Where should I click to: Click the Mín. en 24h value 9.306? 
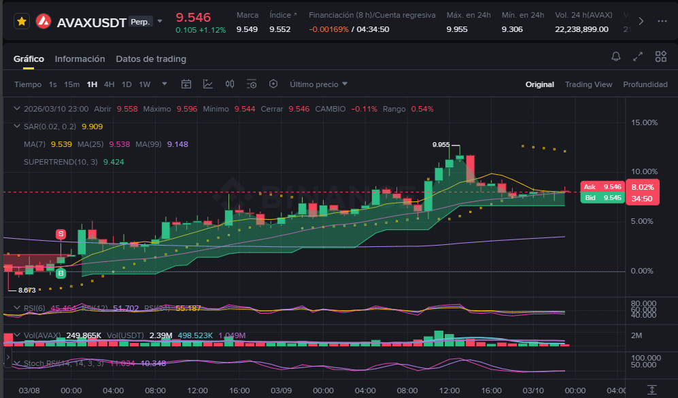pyautogui.click(x=512, y=29)
